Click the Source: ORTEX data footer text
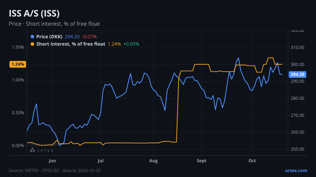 pos(55,170)
